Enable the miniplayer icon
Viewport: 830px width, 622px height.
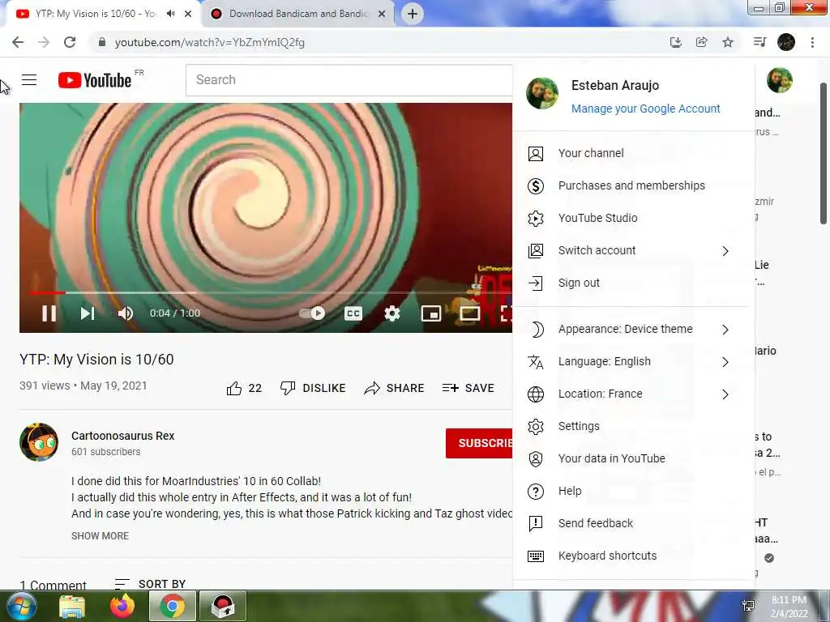point(431,313)
